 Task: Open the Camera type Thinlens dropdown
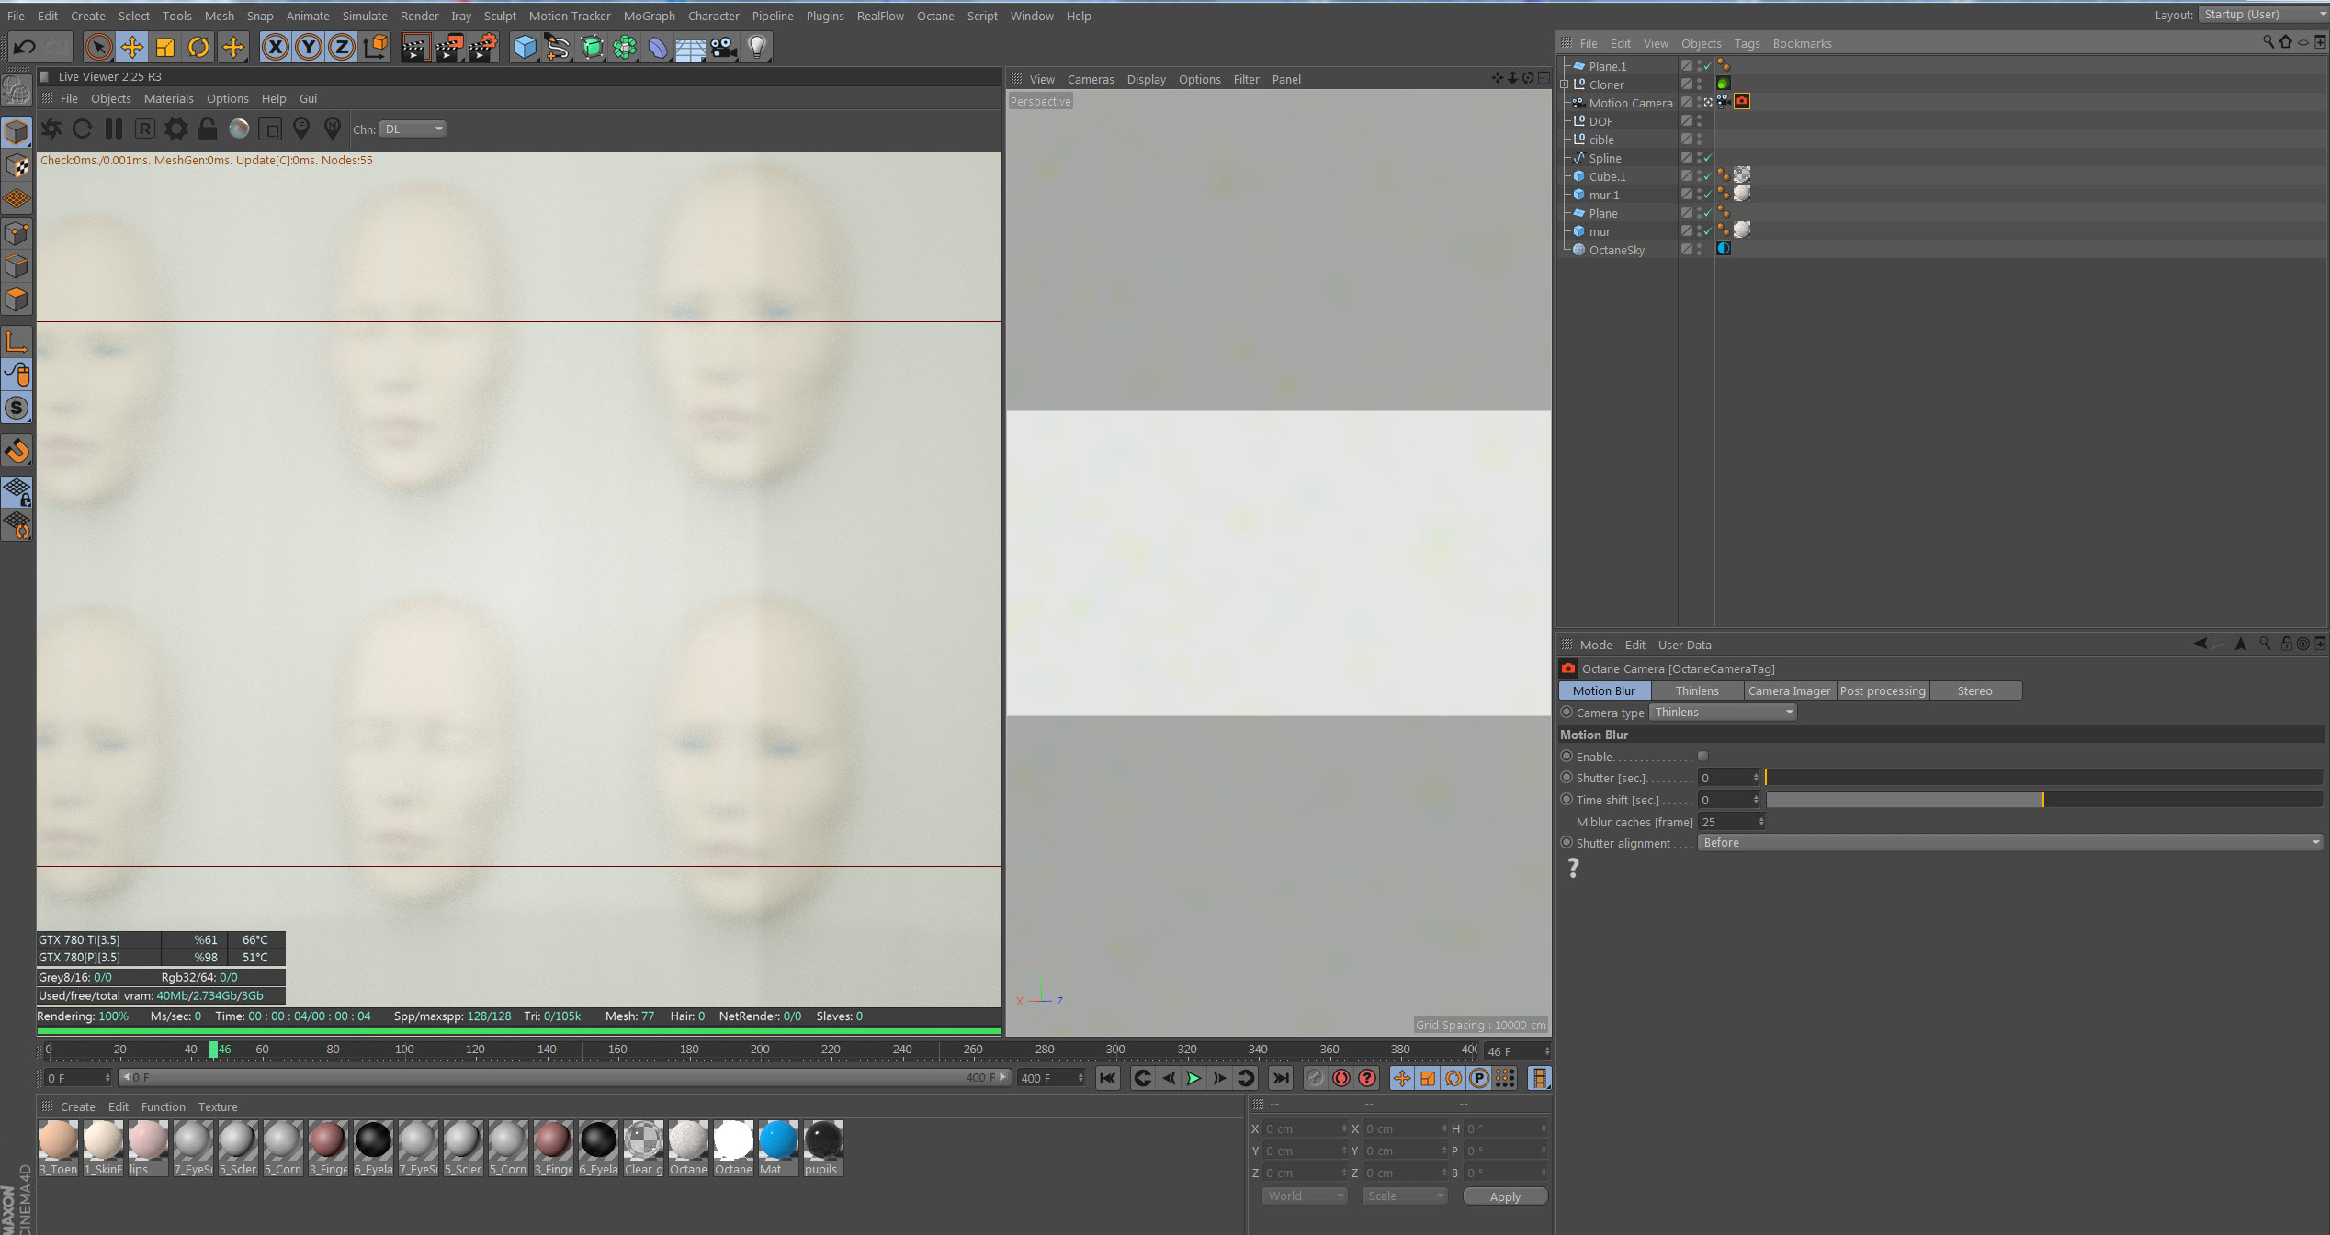pyautogui.click(x=1723, y=713)
